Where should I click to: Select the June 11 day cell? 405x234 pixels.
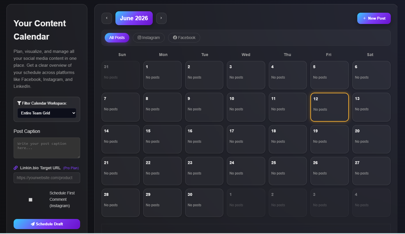[x=288, y=107]
